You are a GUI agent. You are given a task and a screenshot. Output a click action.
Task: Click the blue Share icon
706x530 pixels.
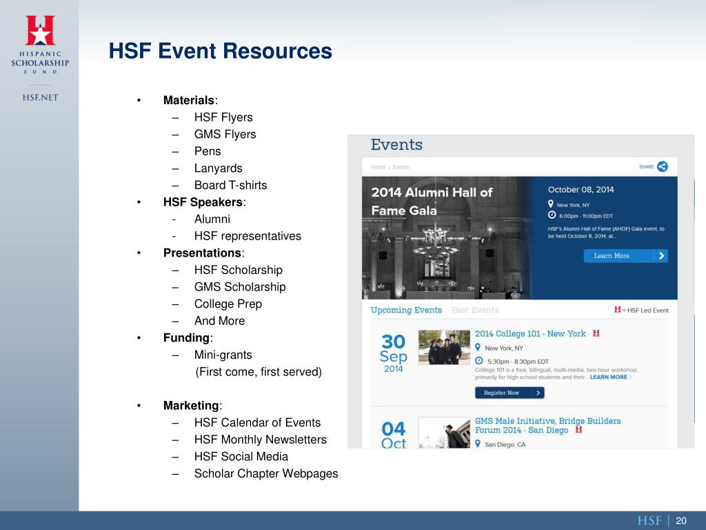coord(663,167)
